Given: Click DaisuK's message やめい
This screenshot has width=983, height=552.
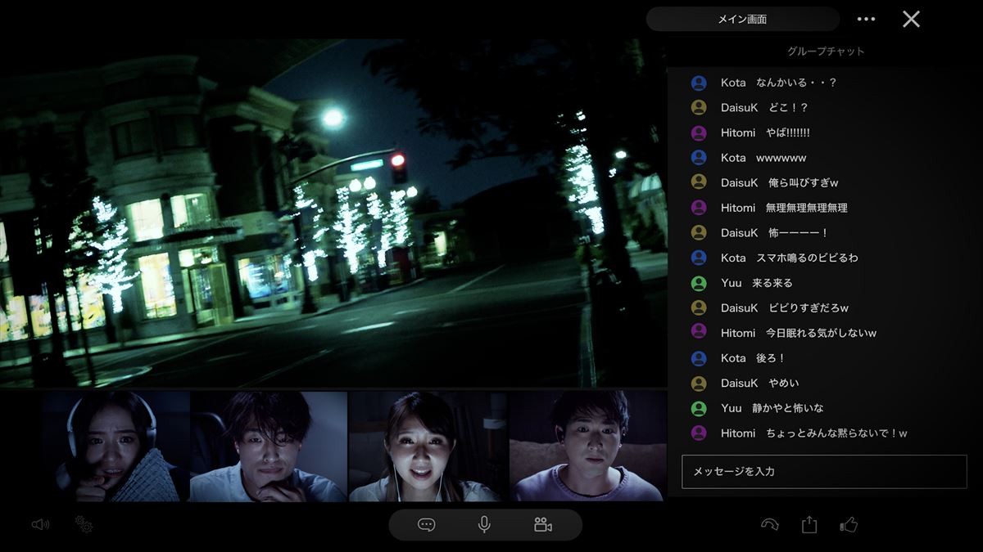Looking at the screenshot, I should tap(784, 383).
